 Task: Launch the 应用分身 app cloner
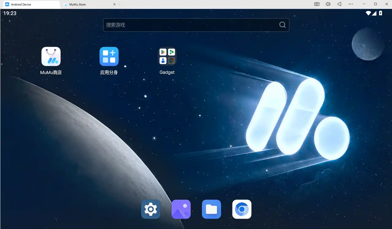pos(109,57)
